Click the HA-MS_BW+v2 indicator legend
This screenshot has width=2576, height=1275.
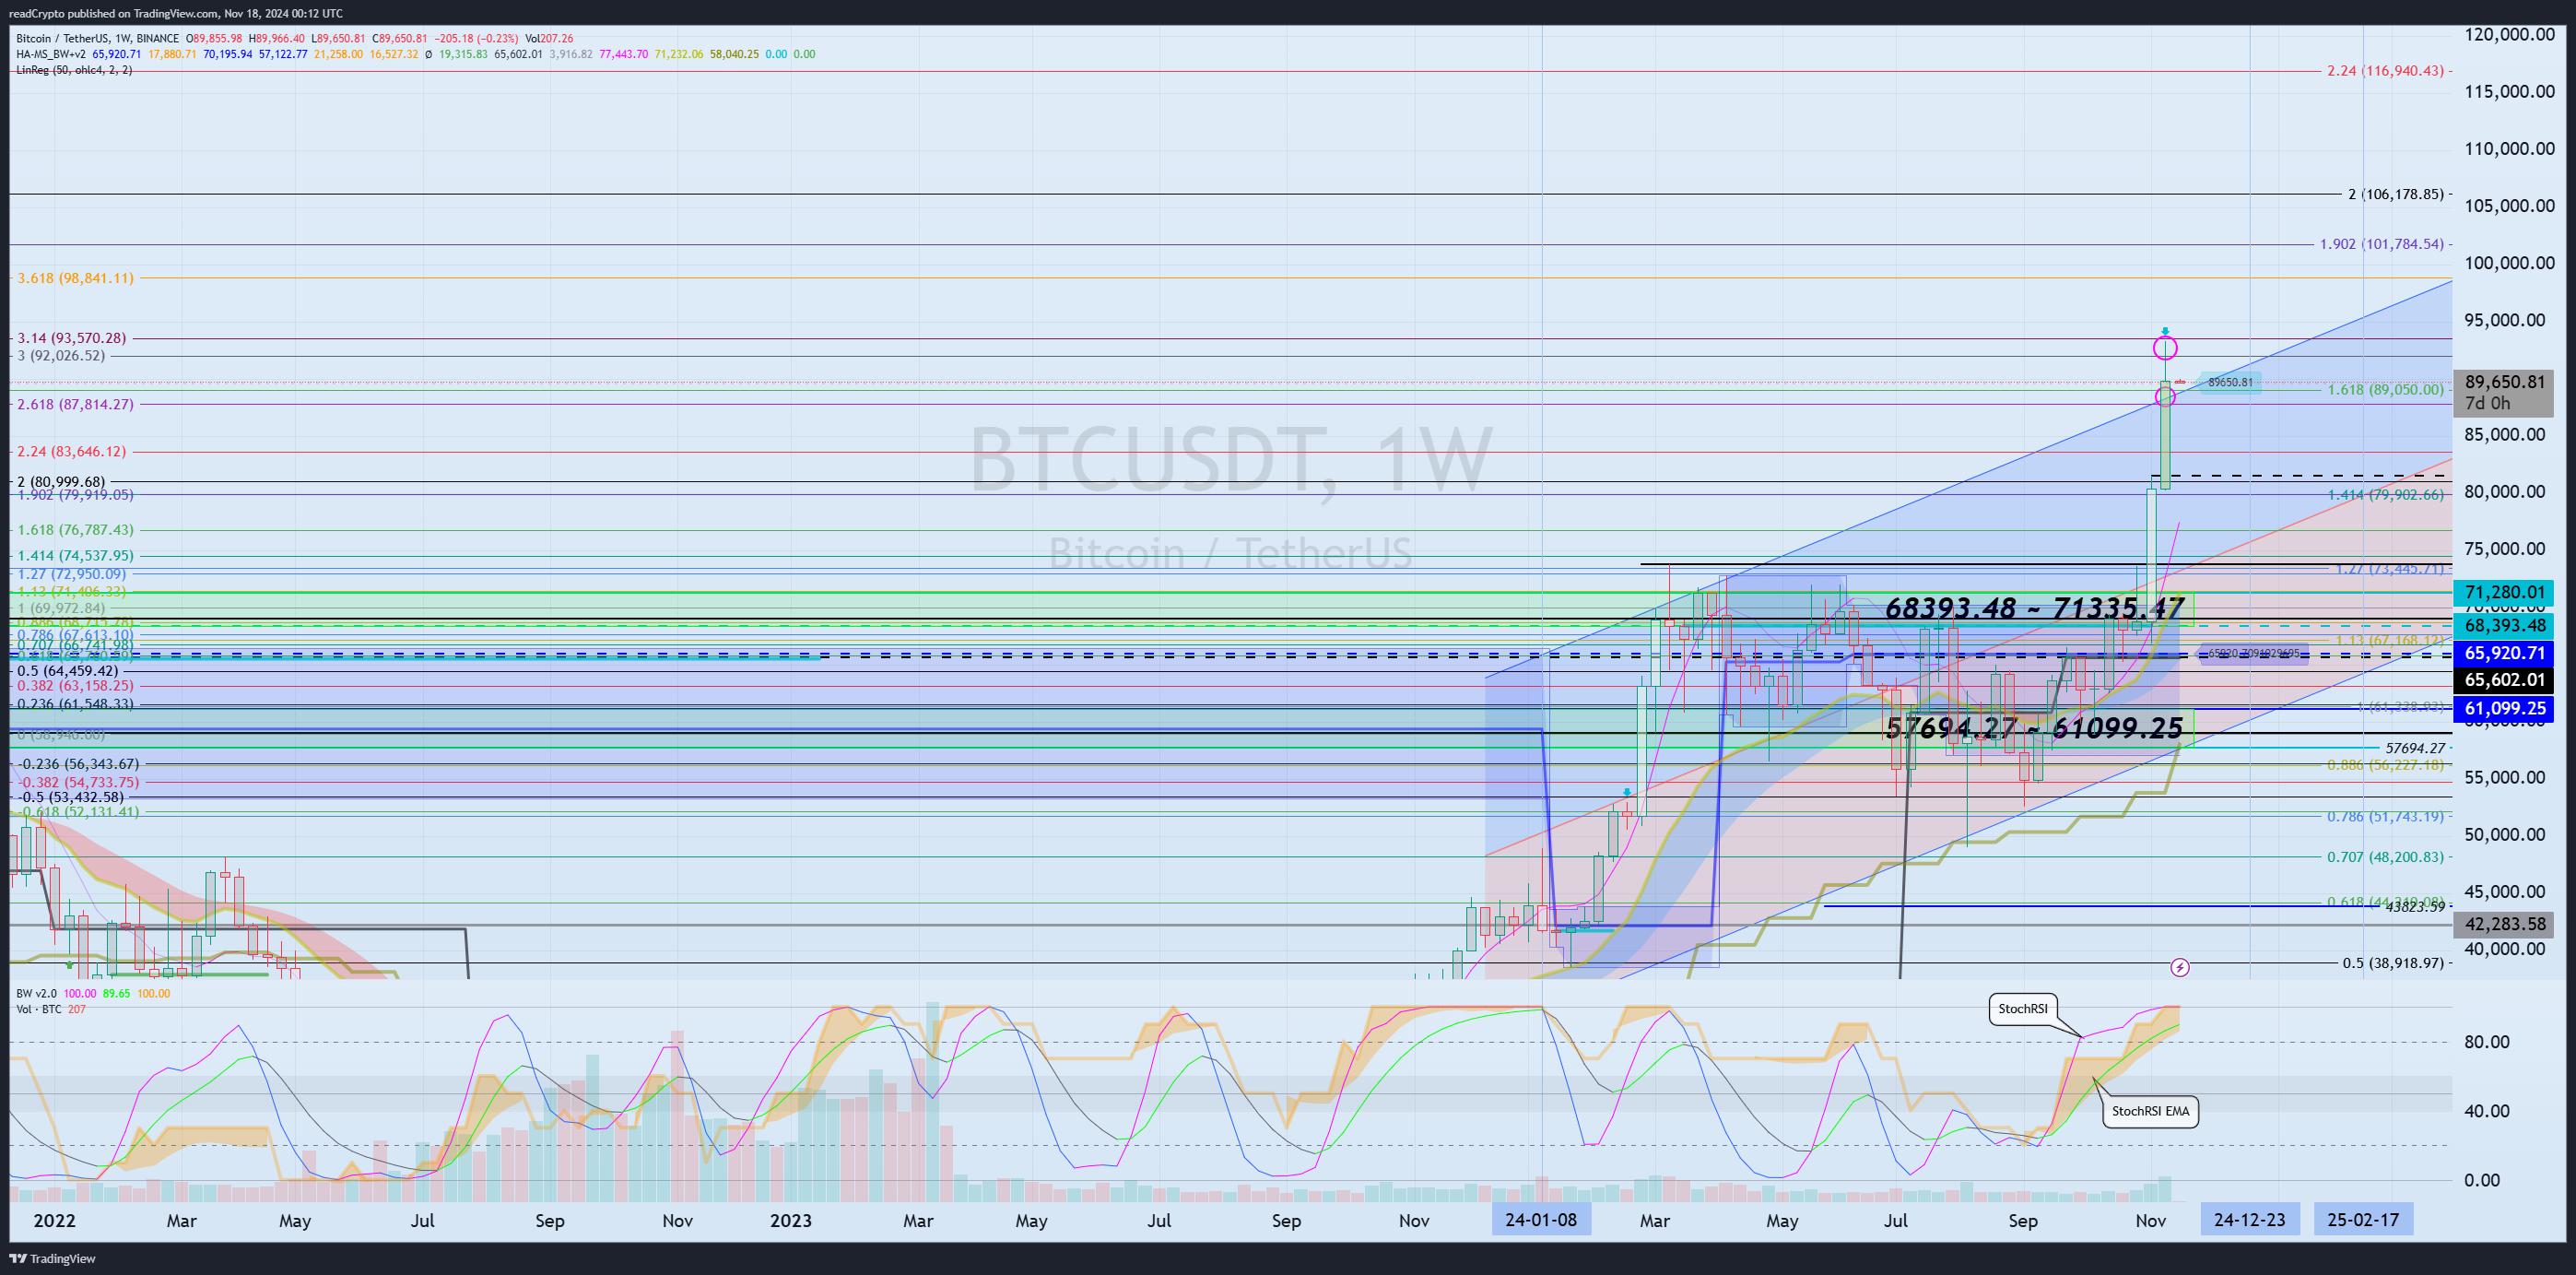pos(51,54)
